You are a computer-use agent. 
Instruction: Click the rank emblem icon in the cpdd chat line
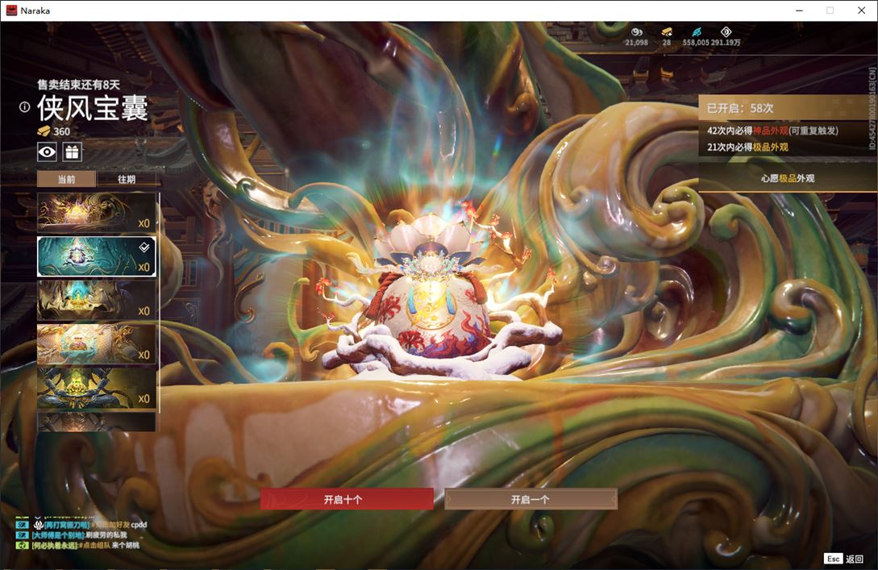coord(38,525)
